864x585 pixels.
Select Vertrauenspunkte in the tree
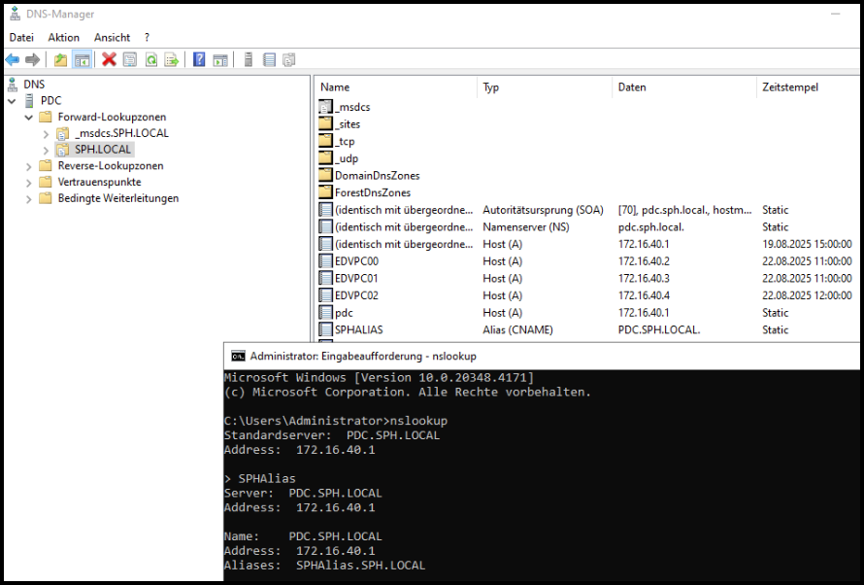(99, 182)
